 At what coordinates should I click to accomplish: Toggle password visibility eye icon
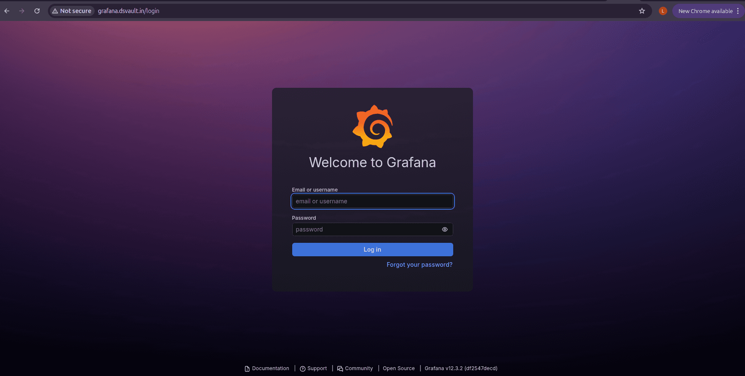445,229
